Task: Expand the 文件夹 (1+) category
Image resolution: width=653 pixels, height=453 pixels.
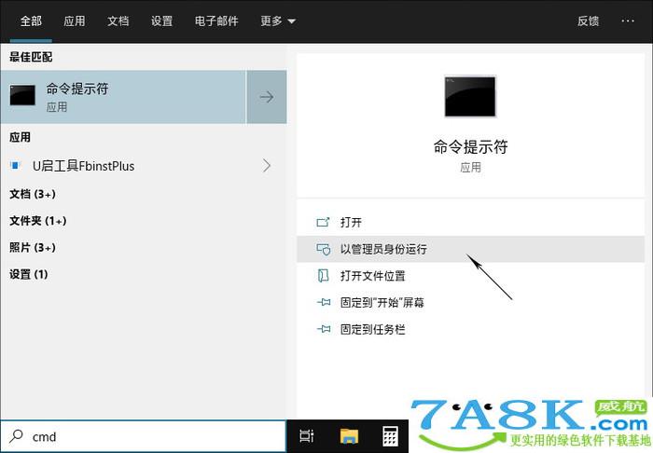Action: pyautogui.click(x=38, y=221)
